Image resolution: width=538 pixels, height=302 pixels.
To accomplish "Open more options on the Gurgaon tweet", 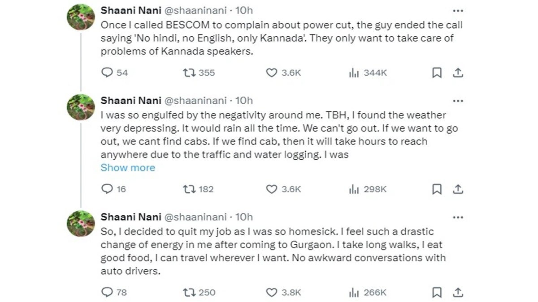I will click(x=458, y=217).
